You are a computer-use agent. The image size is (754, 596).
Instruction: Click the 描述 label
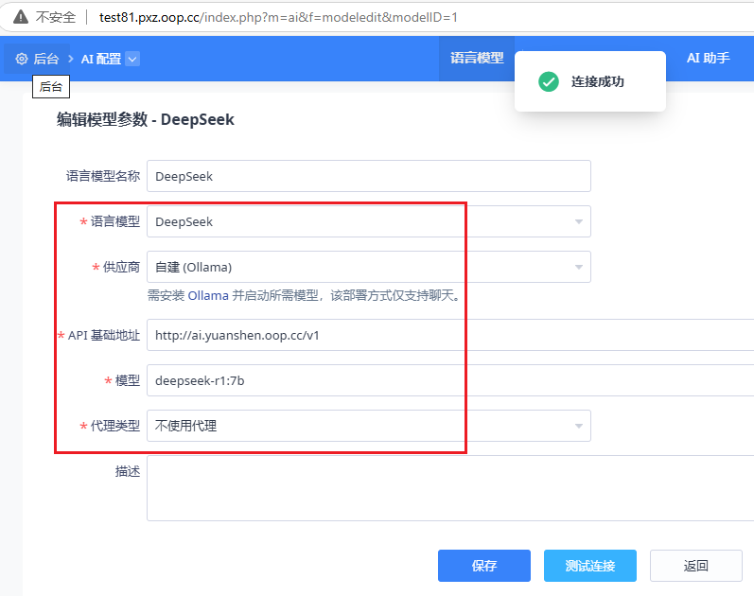tap(128, 471)
